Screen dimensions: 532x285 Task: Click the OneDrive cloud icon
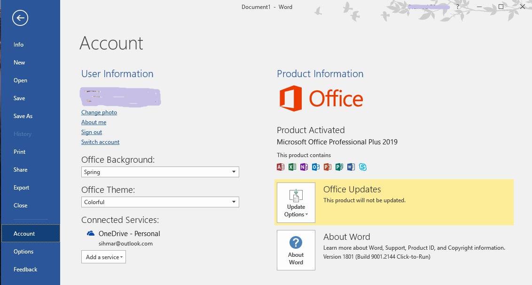[91, 233]
